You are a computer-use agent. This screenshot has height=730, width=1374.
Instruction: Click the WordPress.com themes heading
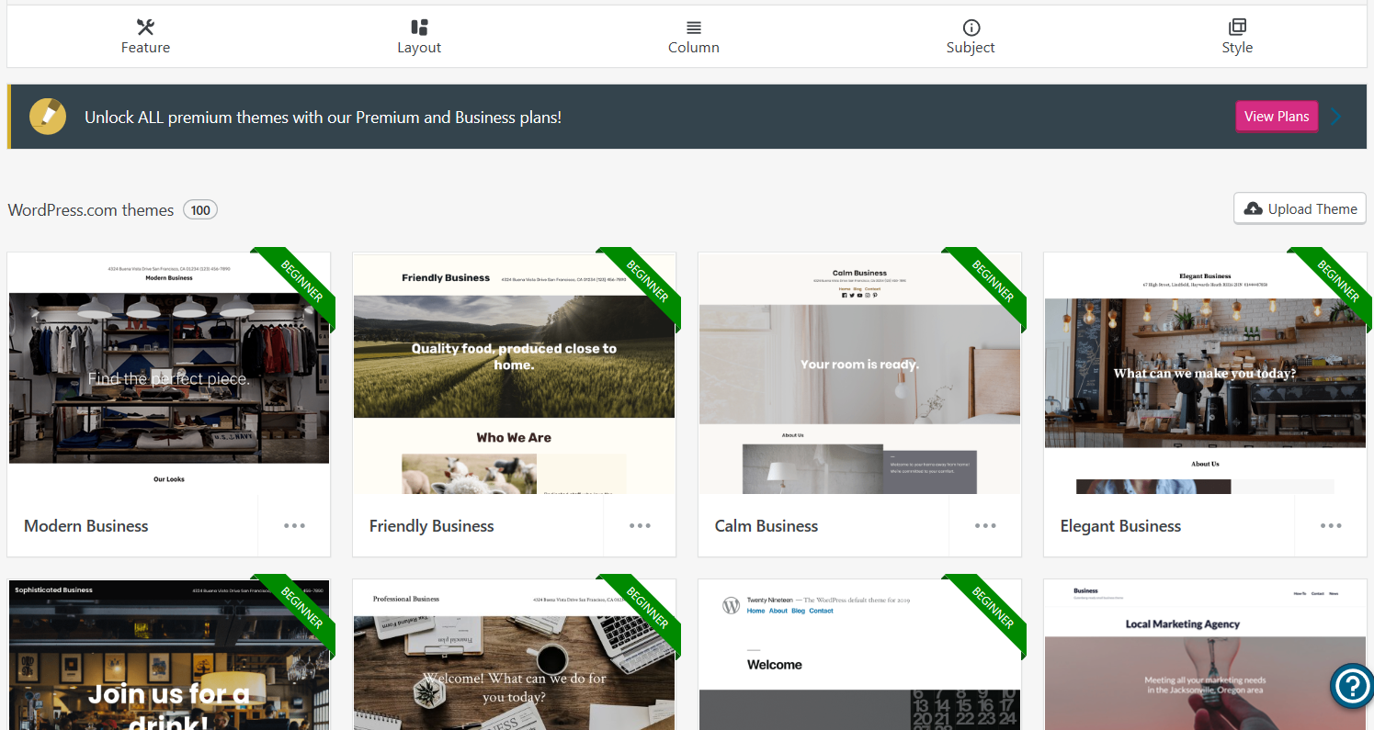(x=91, y=210)
